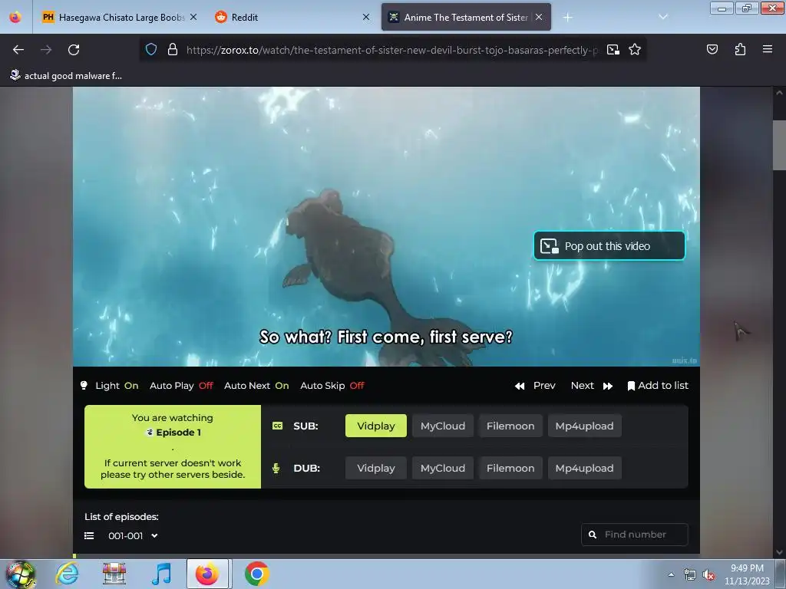This screenshot has width=786, height=589.
Task: Open a new tab with the plus icon
Action: coord(567,18)
